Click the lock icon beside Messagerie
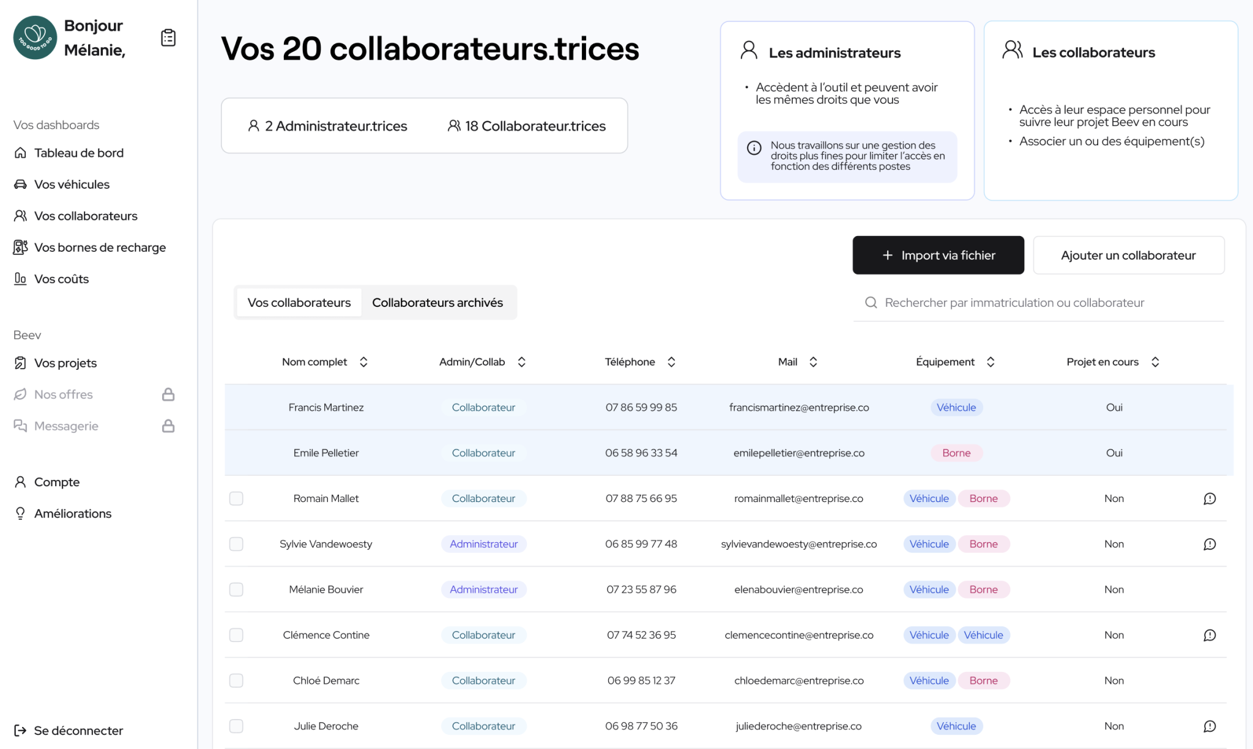Image resolution: width=1253 pixels, height=749 pixels. [x=168, y=426]
